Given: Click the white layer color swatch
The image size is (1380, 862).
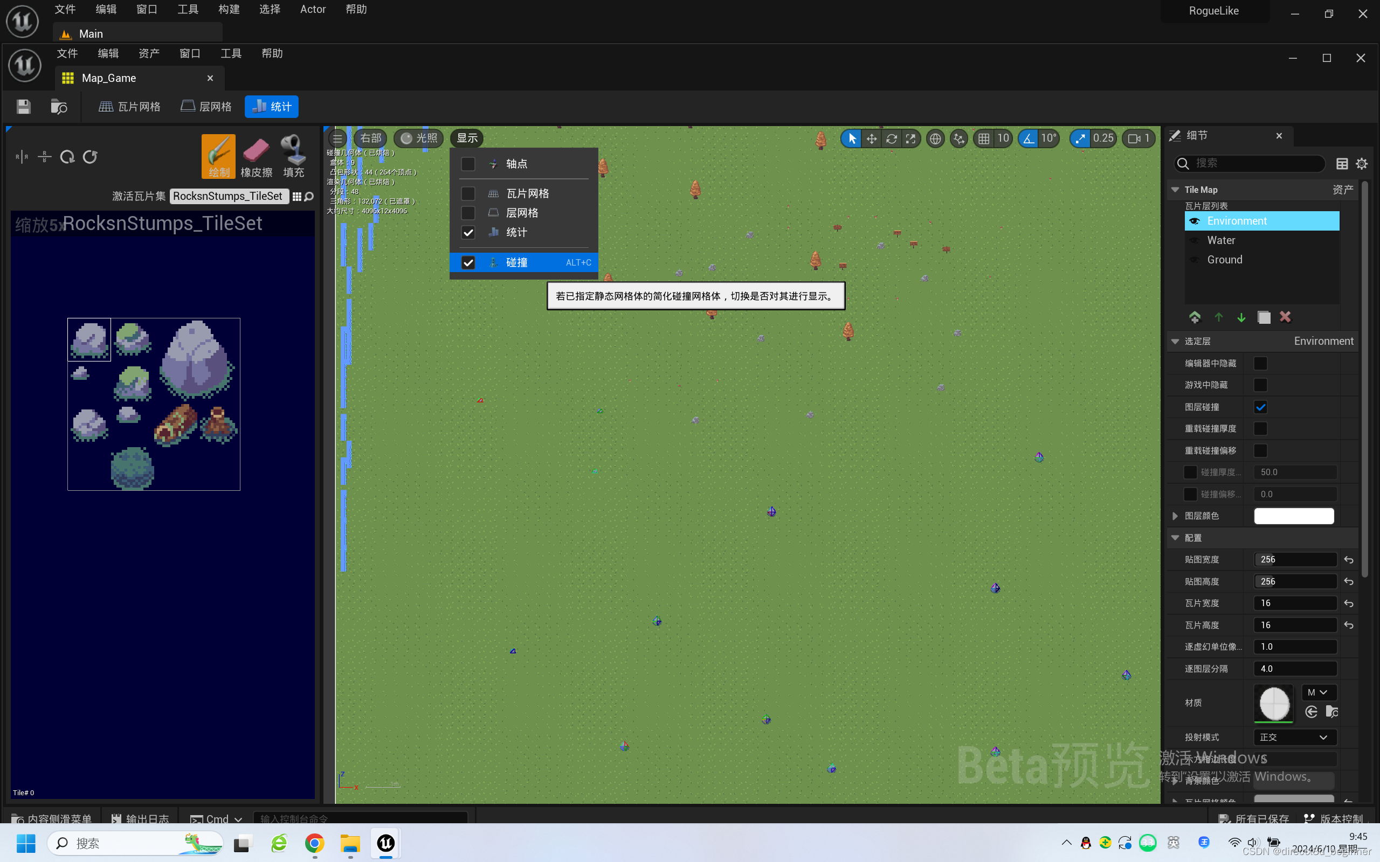Looking at the screenshot, I should coord(1293,516).
